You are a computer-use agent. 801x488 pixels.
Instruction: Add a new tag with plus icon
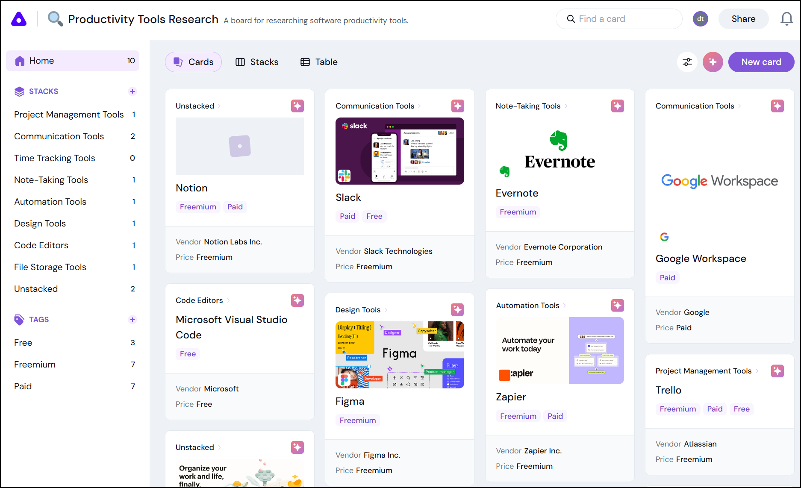(133, 320)
